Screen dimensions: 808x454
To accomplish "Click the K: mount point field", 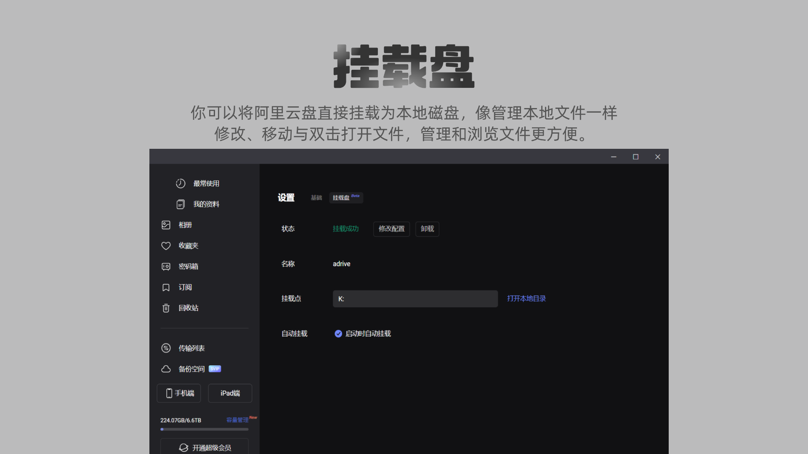I will click(415, 298).
